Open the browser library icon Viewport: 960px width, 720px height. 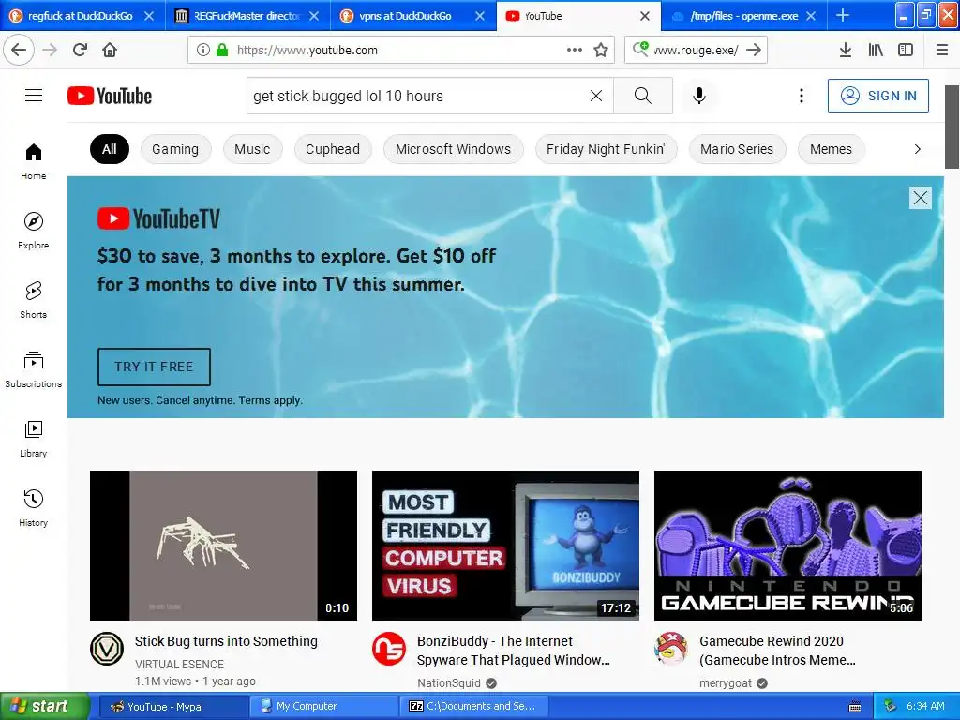pos(876,50)
